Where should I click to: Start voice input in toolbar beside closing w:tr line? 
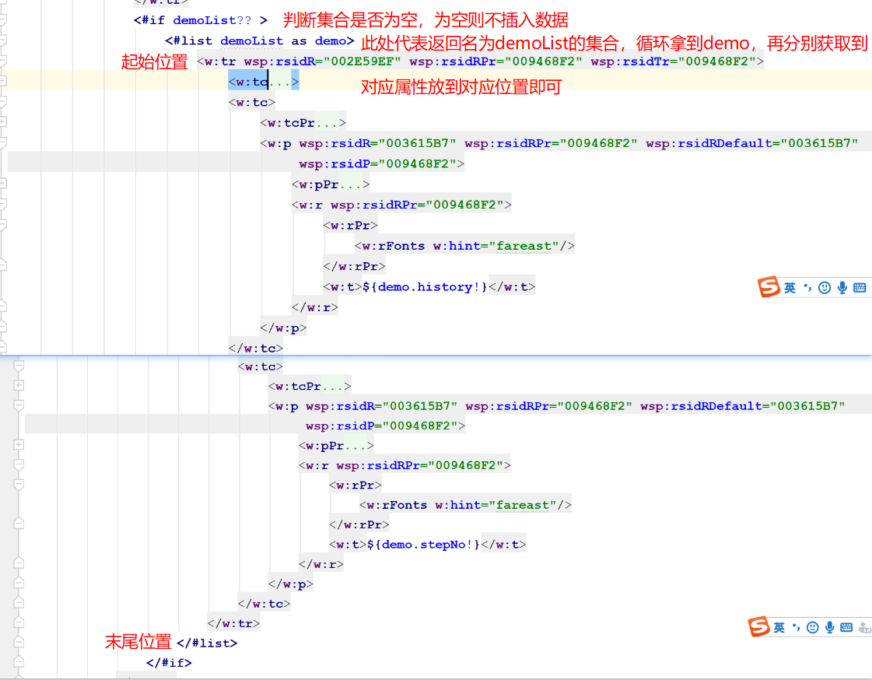coord(830,627)
